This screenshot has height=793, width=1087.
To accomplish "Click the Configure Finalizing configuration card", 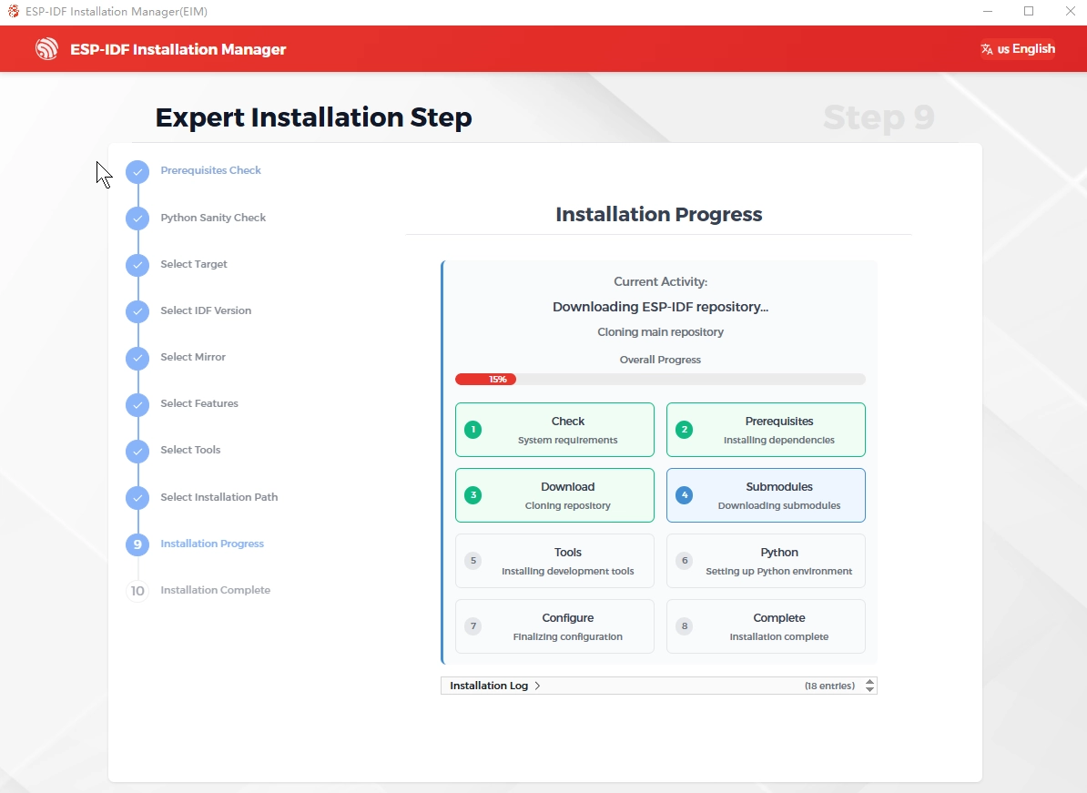I will pyautogui.click(x=554, y=626).
